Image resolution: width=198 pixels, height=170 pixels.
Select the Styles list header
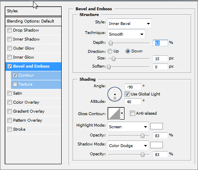click(33, 11)
